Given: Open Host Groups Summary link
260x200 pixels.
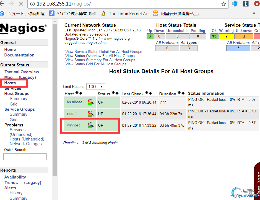Looking at the screenshot, I should 19,99.
